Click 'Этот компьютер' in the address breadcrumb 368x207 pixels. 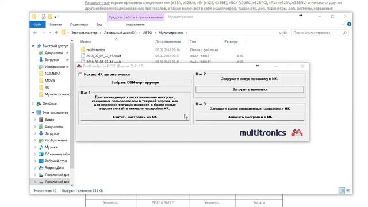85,33
